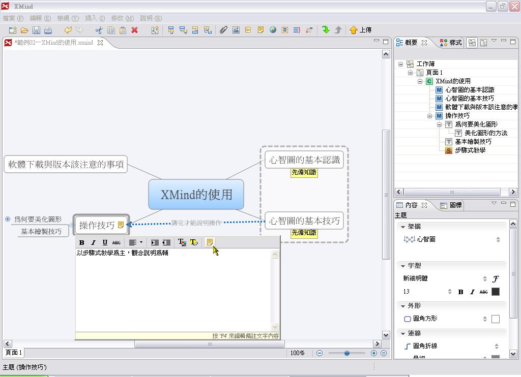This screenshot has width=521, height=377.
Task: Click the gray drill-up arrow icon
Action: tap(338, 30)
